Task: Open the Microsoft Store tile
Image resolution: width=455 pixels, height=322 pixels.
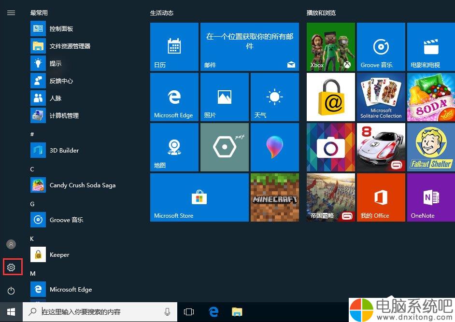Action: pyautogui.click(x=199, y=197)
